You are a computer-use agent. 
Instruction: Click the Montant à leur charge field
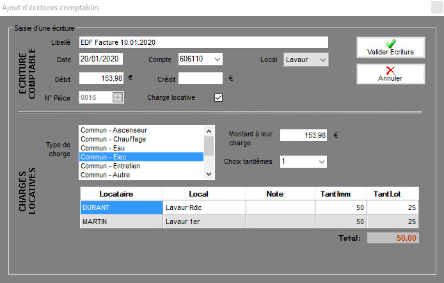click(x=305, y=135)
